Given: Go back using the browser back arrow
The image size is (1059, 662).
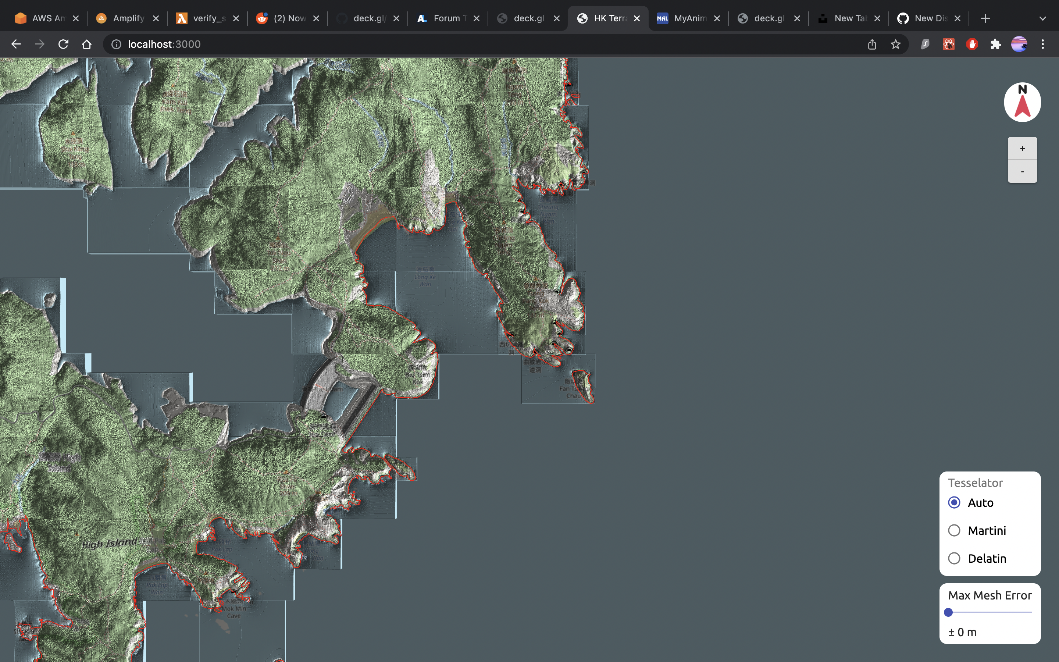Looking at the screenshot, I should click(16, 44).
